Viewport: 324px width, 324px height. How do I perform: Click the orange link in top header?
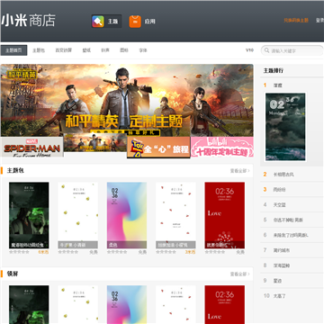coord(296,21)
